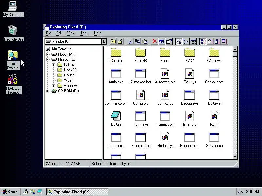Open the File menu
The image size is (262, 196).
[x=48, y=33]
